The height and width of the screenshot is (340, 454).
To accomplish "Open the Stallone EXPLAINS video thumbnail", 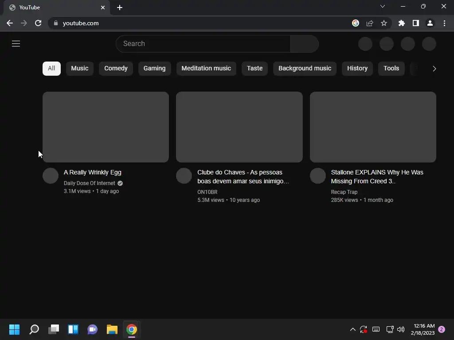I will [x=373, y=127].
